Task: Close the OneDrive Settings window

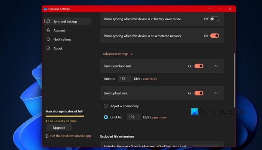Action: 230,9
